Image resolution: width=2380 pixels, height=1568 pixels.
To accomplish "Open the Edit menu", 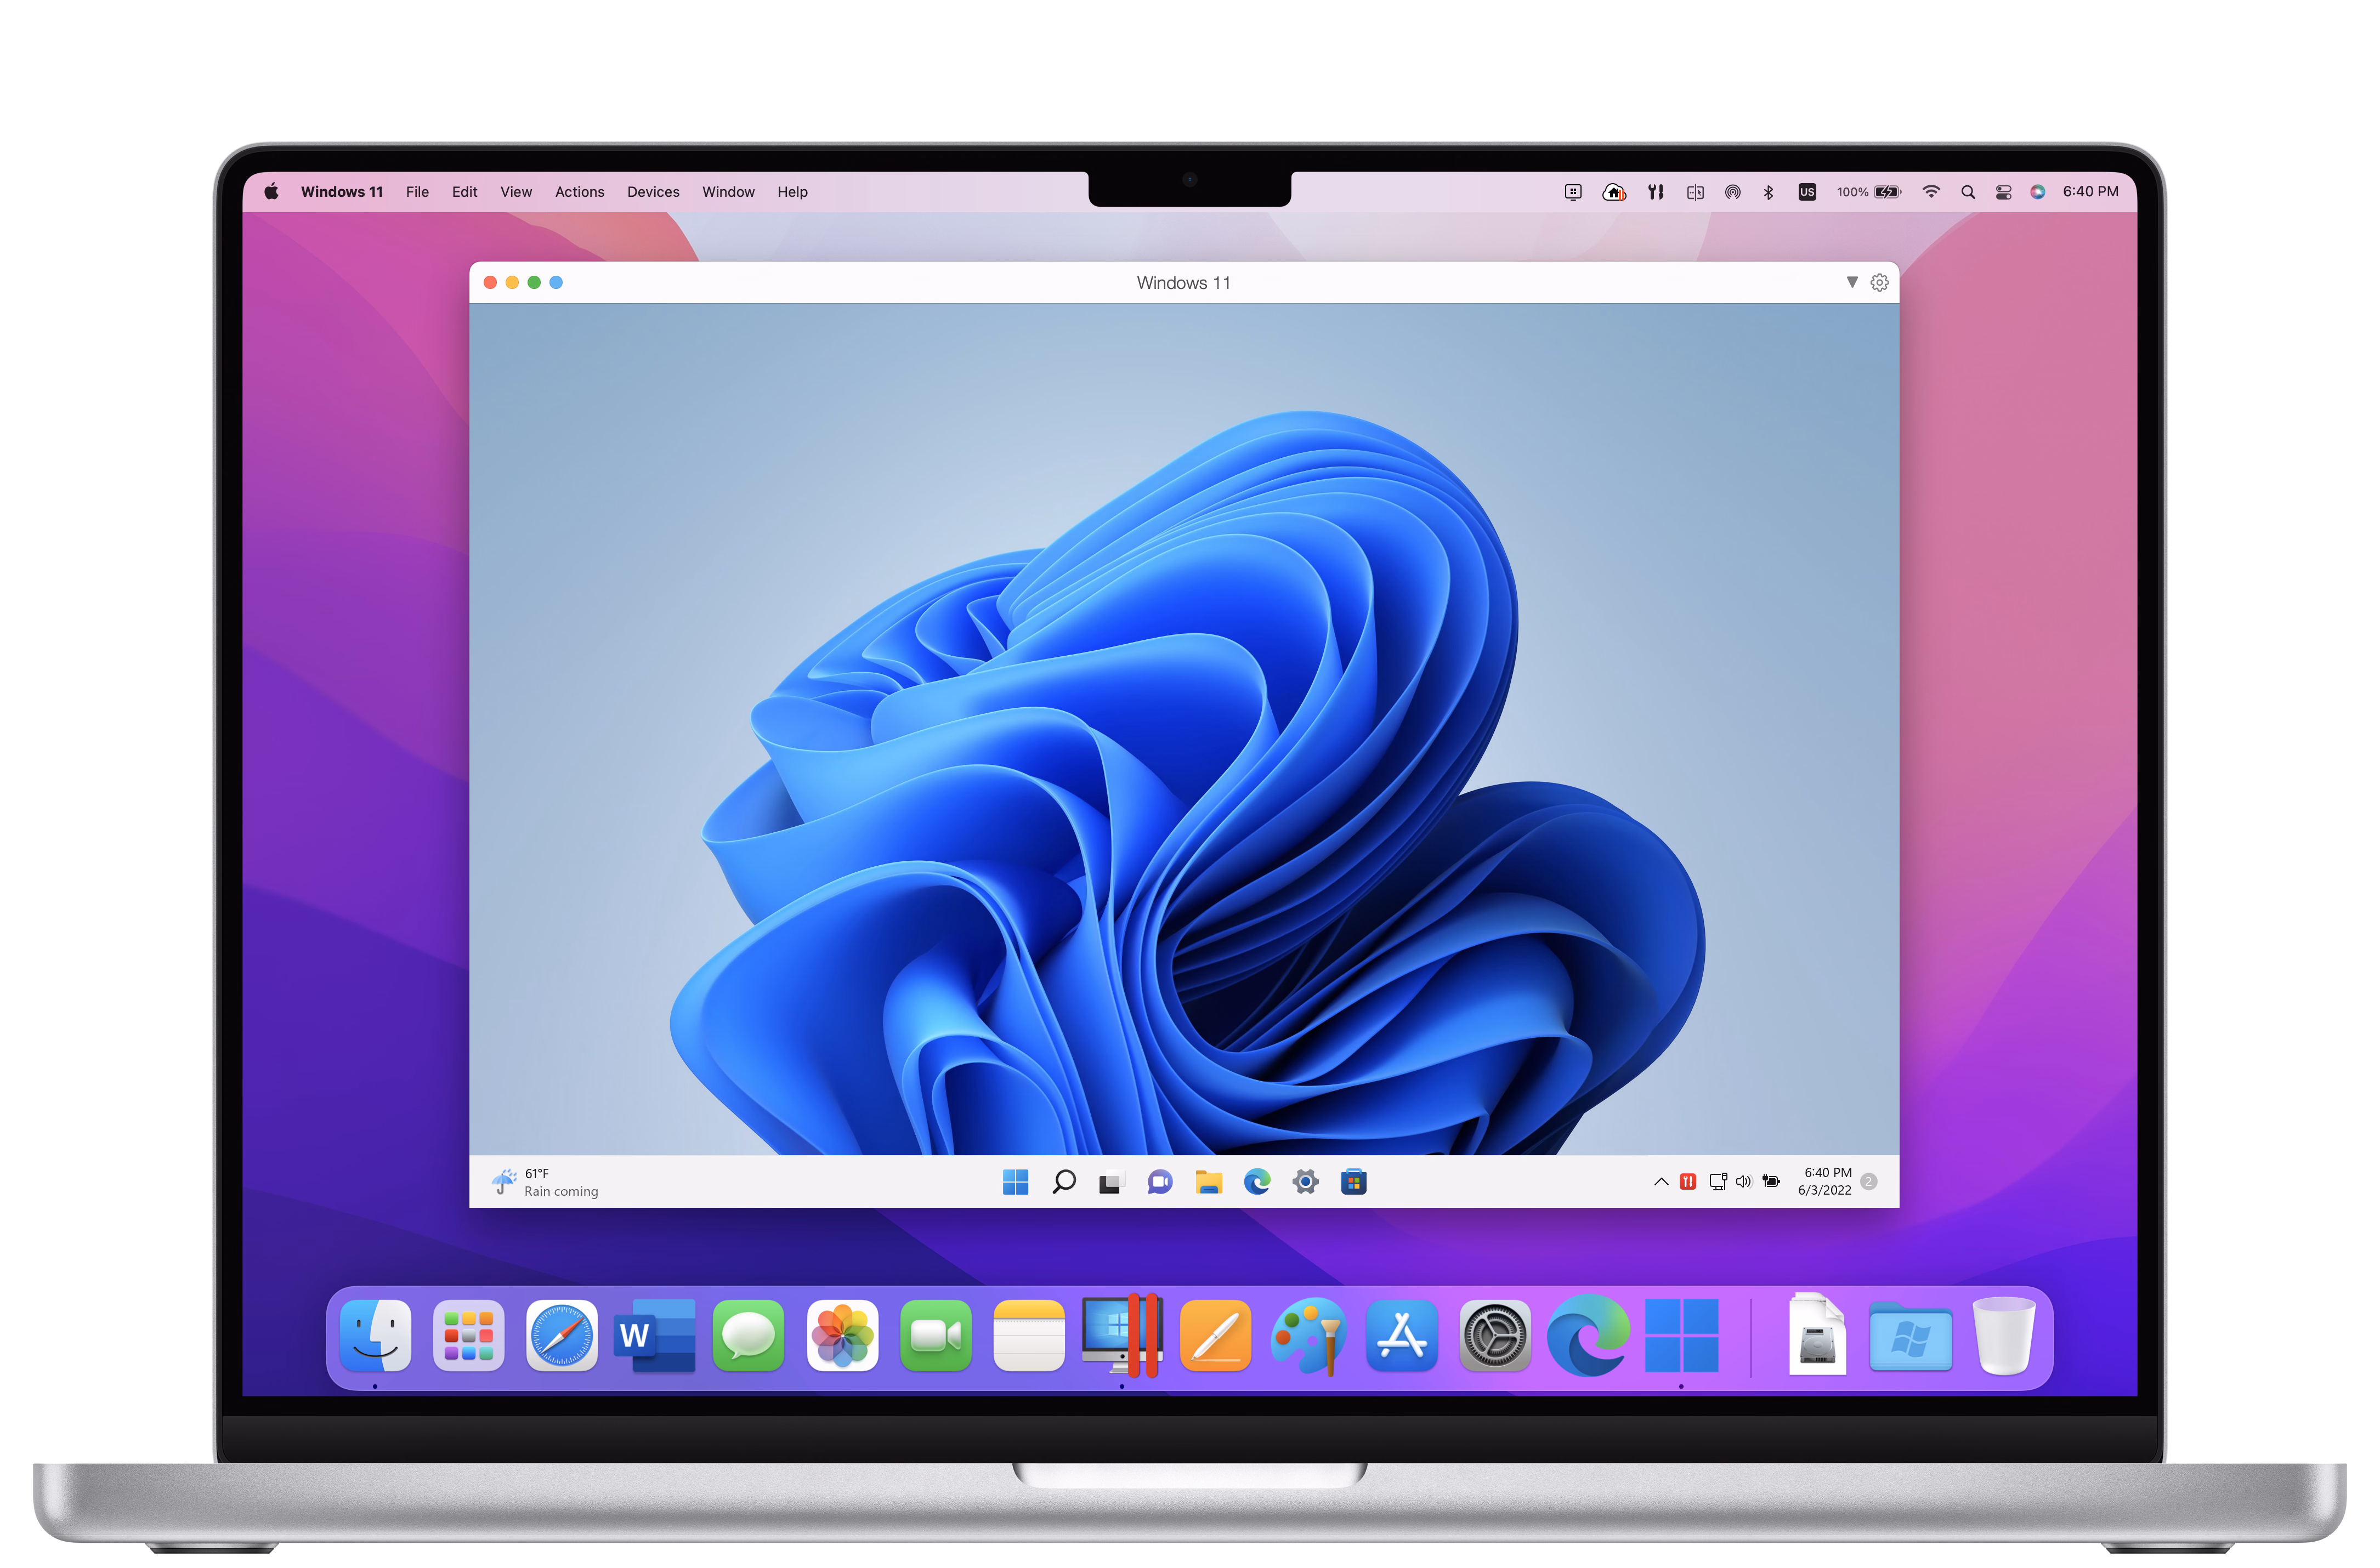I will (464, 192).
